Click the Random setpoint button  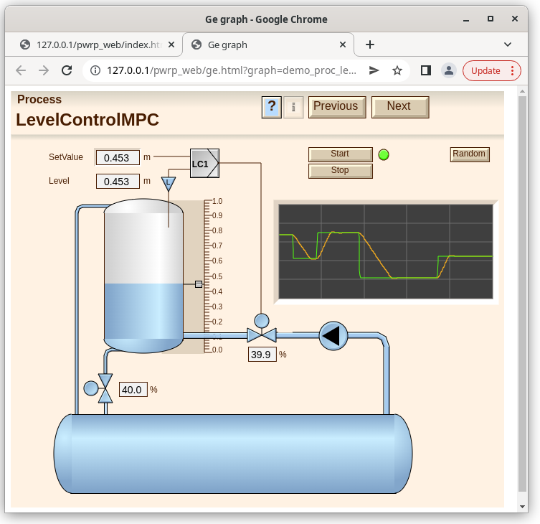click(470, 154)
